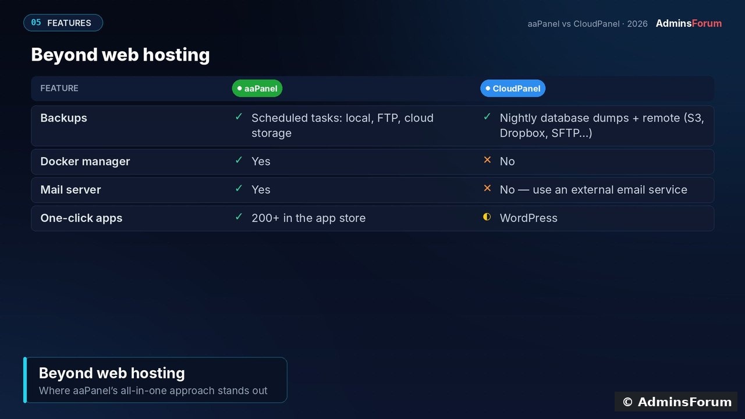Click the checkmark beside 200+ in the app store
This screenshot has width=745, height=419.
pos(239,217)
